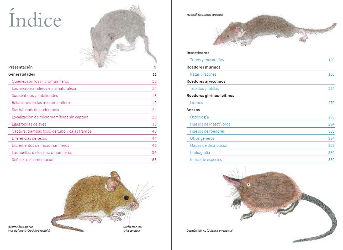Click the gray shrew illustration beside the title
The image size is (343, 250).
118,37
